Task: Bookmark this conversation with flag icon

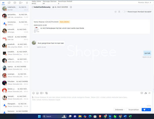Action: pyautogui.click(x=119, y=12)
